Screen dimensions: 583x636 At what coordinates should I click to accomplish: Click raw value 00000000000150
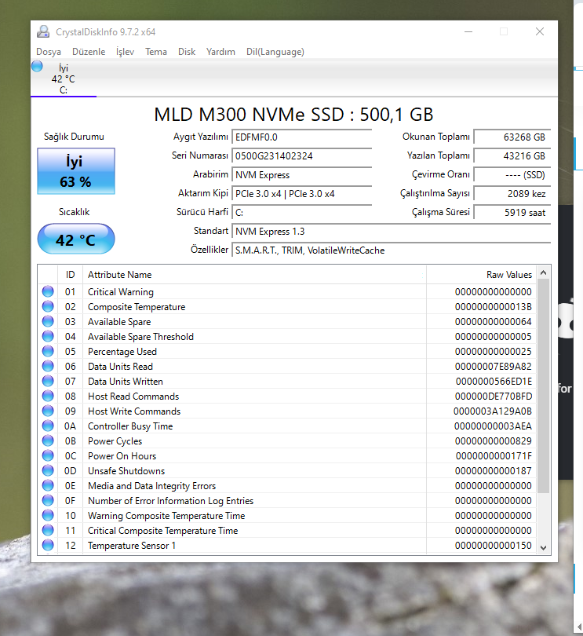click(493, 546)
